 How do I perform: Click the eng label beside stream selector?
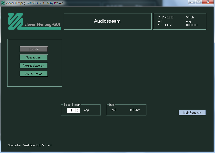point(86,110)
